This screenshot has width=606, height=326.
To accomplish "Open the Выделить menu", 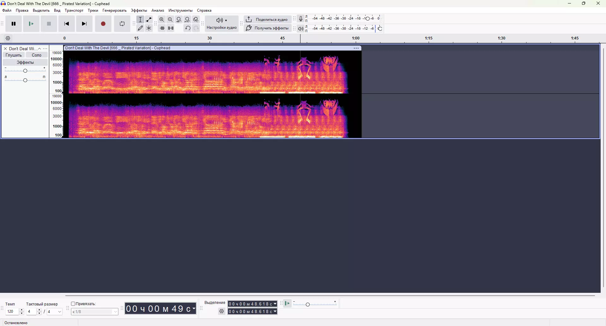I will click(41, 10).
